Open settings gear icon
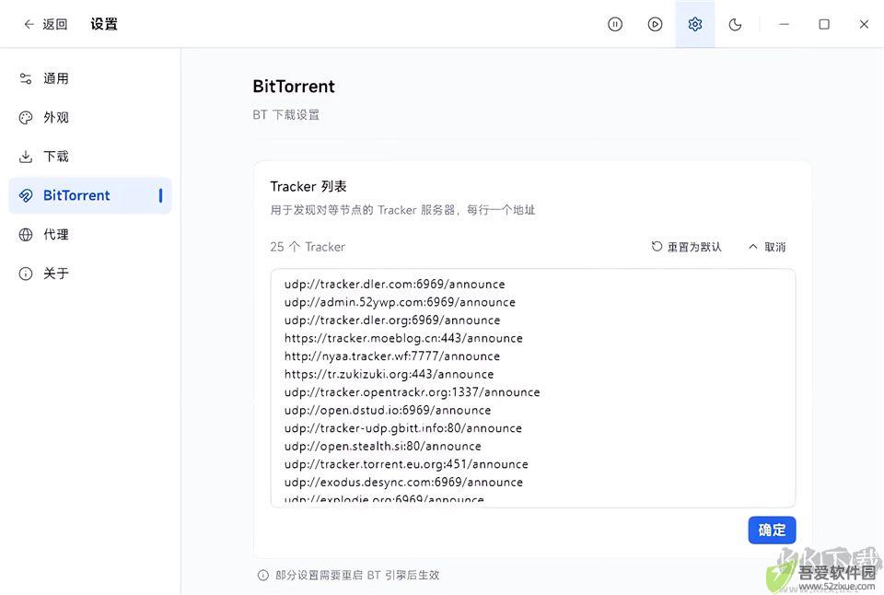 [x=695, y=24]
